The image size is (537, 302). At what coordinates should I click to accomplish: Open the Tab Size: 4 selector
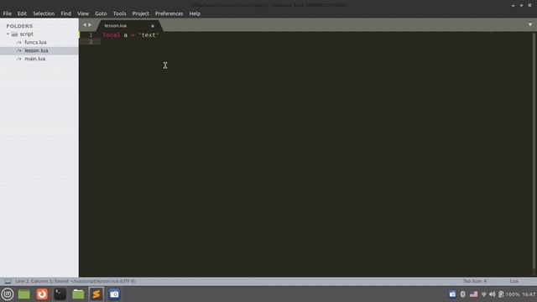(x=475, y=281)
